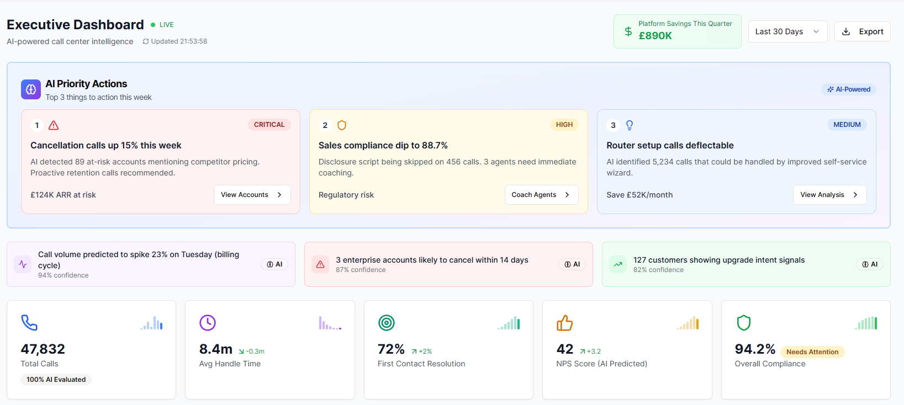This screenshot has width=904, height=405.
Task: Click the lightbulb icon on Router setup card
Action: (x=630, y=125)
